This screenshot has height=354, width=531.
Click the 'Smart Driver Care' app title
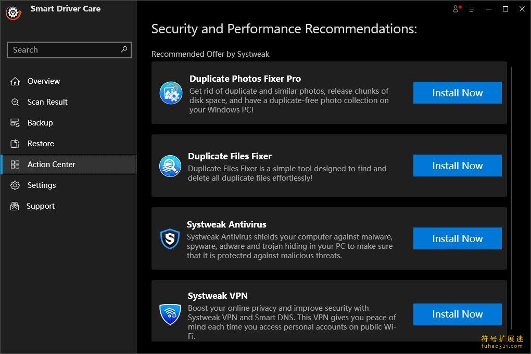pyautogui.click(x=66, y=9)
